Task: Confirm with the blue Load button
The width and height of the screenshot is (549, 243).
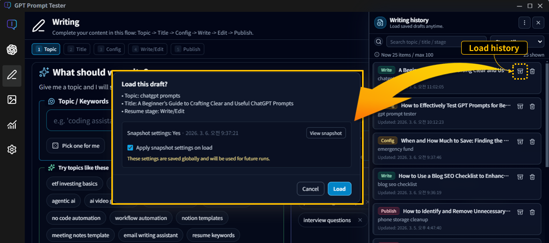Action: point(339,189)
